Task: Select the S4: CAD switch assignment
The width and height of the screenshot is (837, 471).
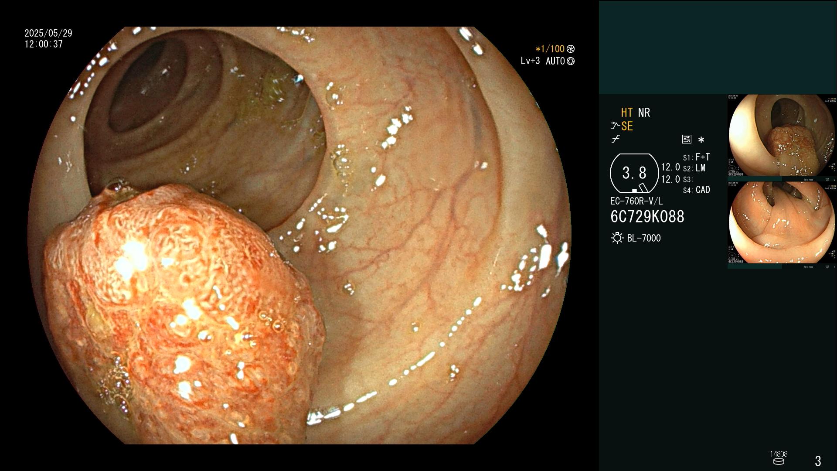Action: (x=696, y=190)
